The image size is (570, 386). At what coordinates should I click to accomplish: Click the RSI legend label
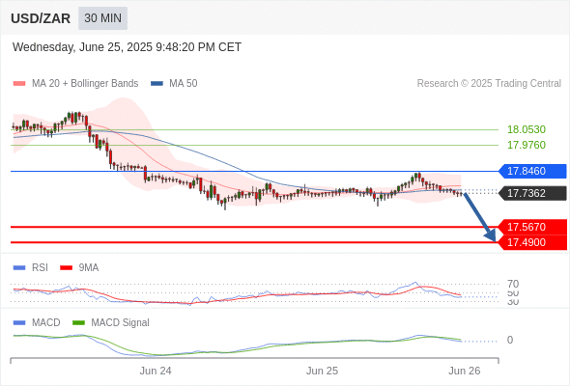coord(40,268)
